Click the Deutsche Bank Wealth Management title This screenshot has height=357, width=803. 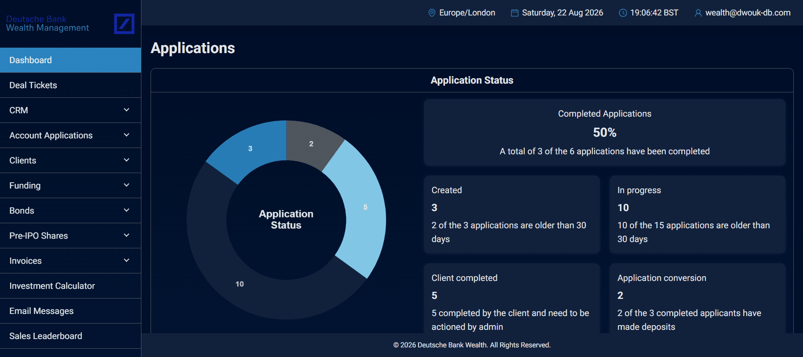point(48,23)
